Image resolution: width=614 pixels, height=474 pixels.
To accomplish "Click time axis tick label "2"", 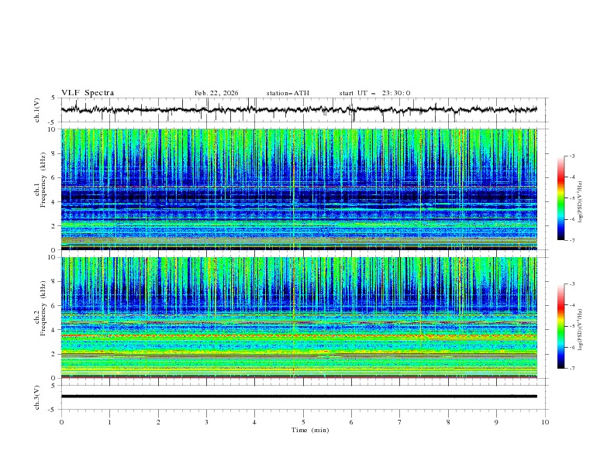I will pyautogui.click(x=158, y=422).
